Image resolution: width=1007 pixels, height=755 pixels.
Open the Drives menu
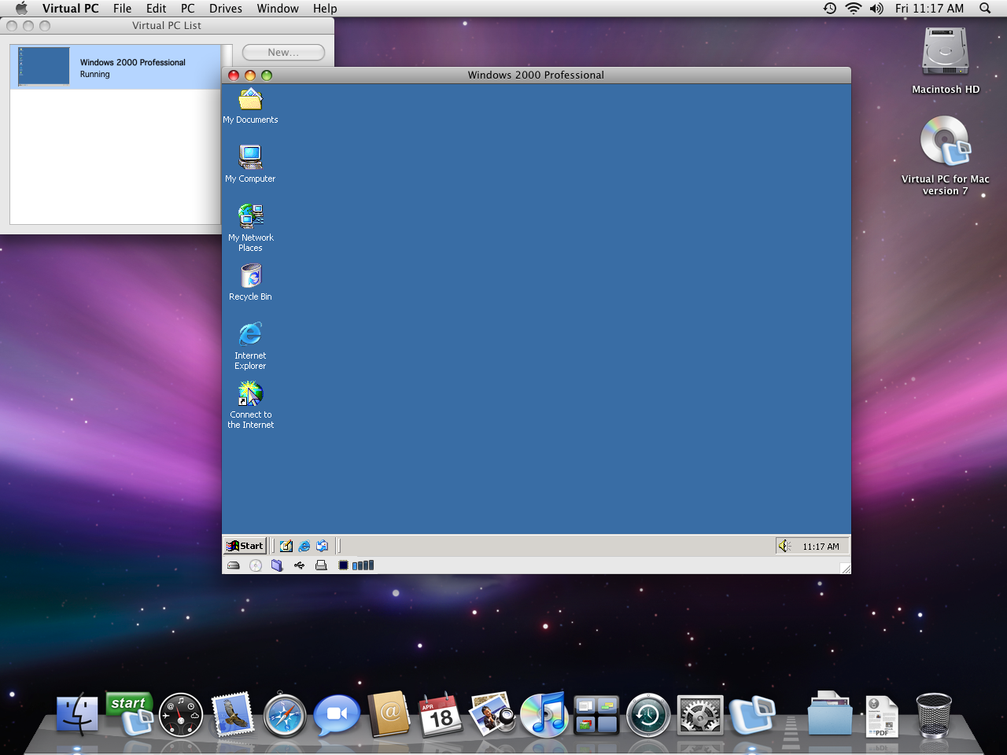[x=226, y=9]
